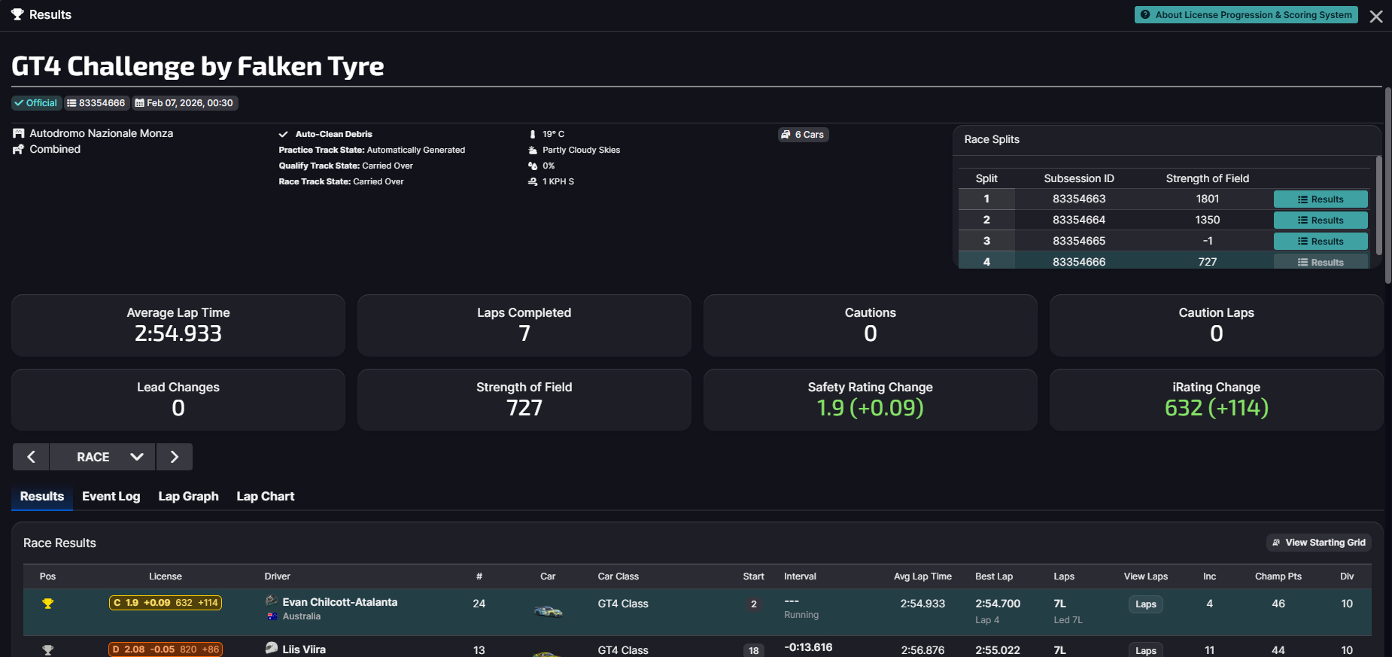1392x657 pixels.
Task: Click the Monza track flag icon
Action: coord(19,133)
